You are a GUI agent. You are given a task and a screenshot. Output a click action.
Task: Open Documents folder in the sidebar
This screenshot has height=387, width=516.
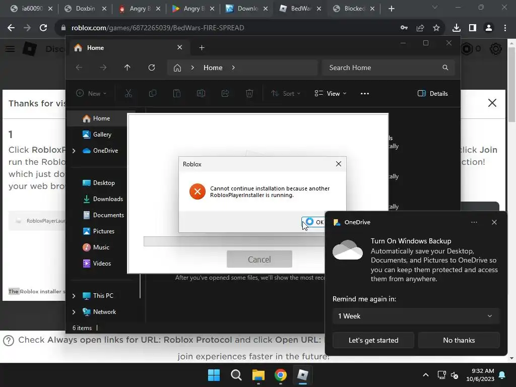click(103, 215)
